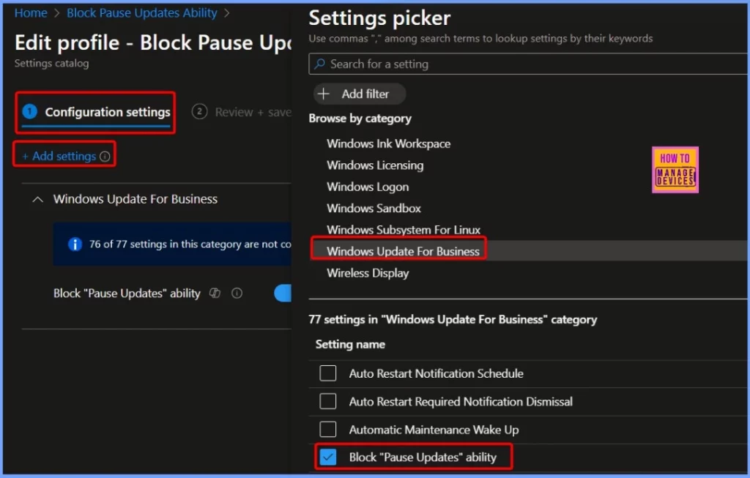Collapse the Windows Update For Business section
This screenshot has width=750, height=478.
coord(38,199)
